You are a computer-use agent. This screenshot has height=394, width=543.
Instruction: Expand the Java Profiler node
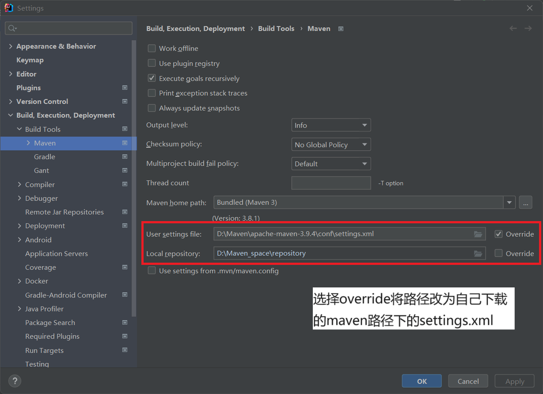19,309
